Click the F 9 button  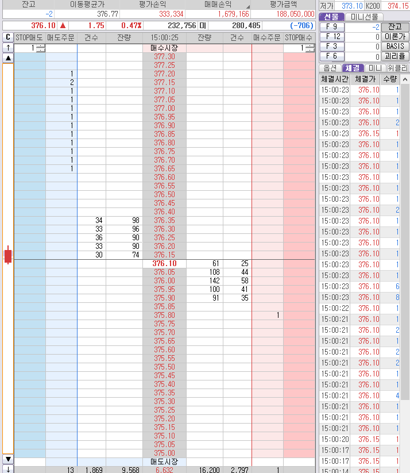pyautogui.click(x=332, y=27)
